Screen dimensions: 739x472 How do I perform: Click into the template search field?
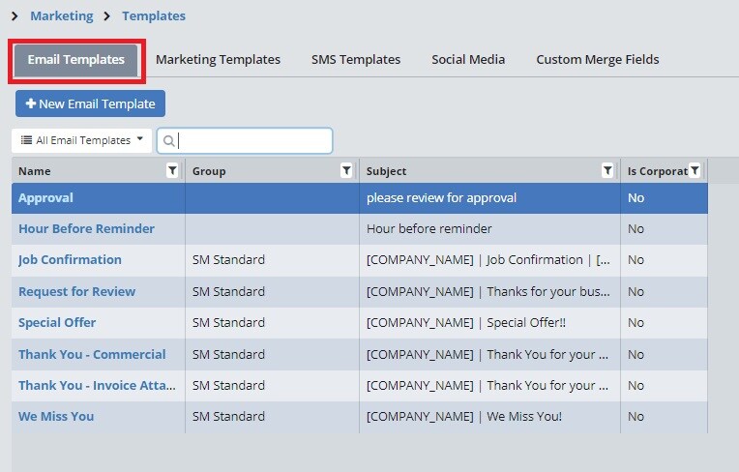253,141
